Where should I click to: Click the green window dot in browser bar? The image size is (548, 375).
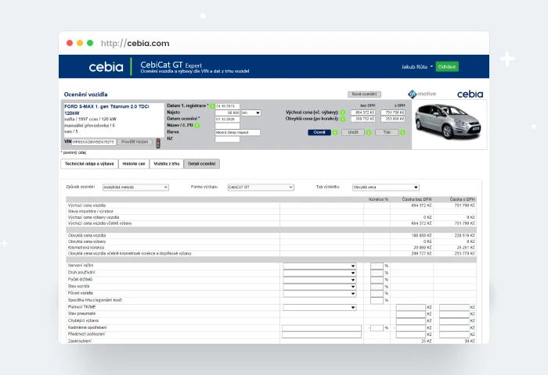pos(90,43)
